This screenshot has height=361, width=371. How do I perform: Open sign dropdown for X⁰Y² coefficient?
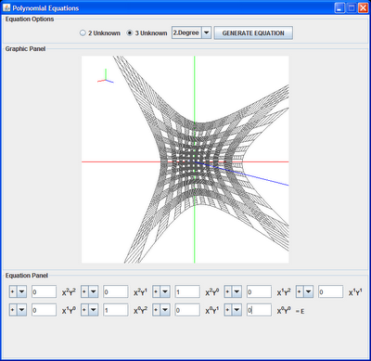(90, 310)
